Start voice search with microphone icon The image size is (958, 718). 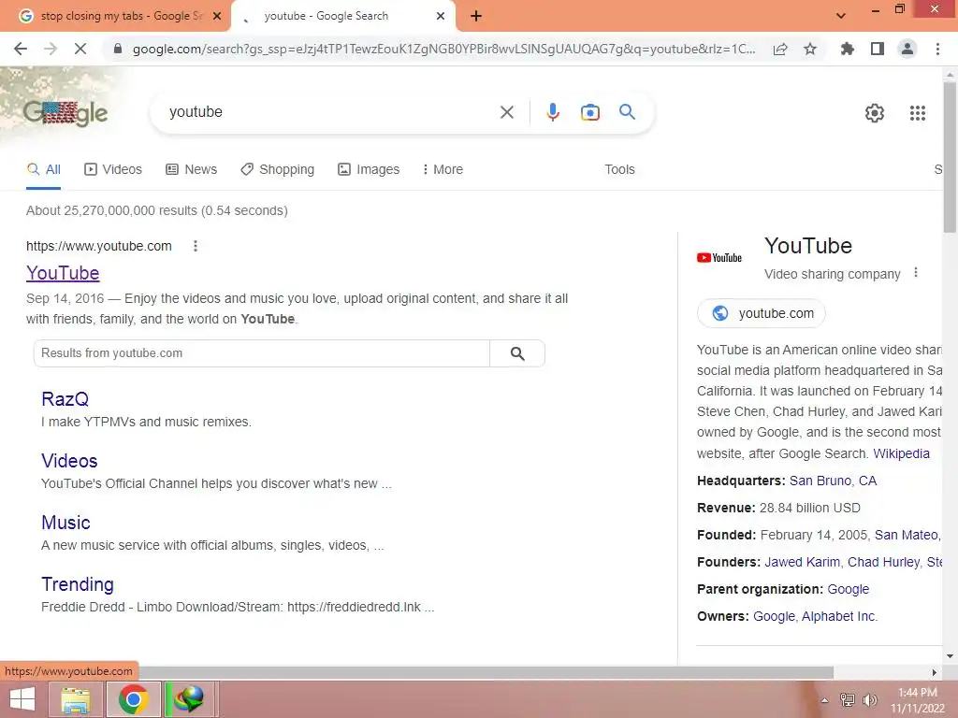(x=552, y=112)
